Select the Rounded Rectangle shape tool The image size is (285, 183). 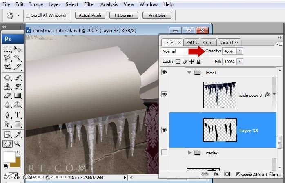18,124
